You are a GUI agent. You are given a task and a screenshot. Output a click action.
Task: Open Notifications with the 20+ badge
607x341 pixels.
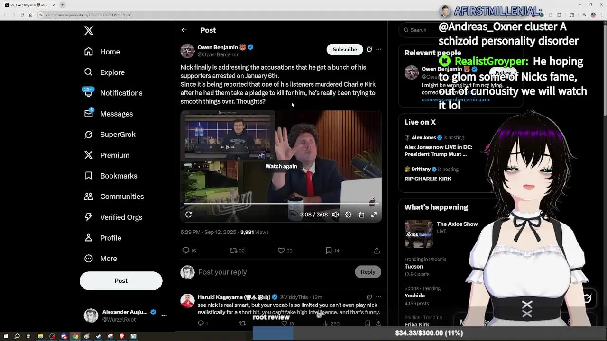pyautogui.click(x=113, y=93)
